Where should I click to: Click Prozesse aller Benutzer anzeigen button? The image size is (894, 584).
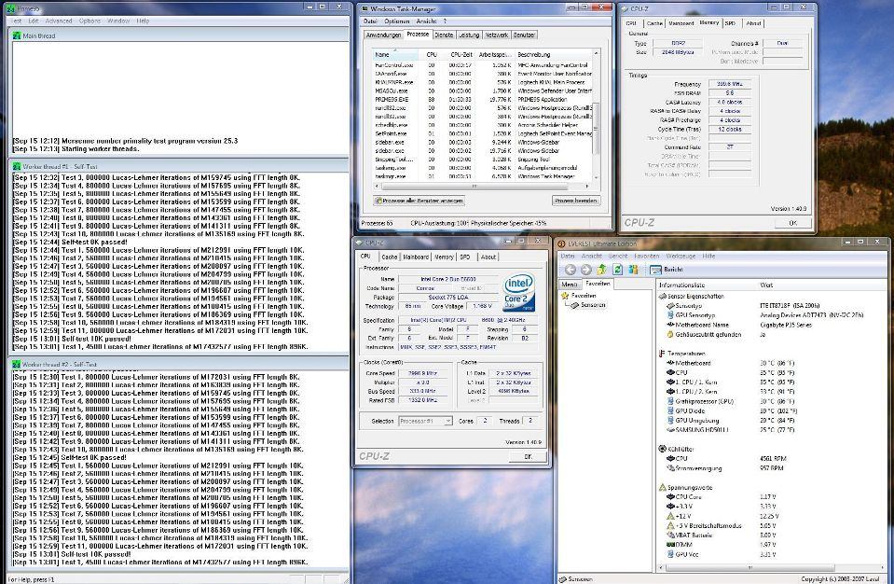point(419,201)
